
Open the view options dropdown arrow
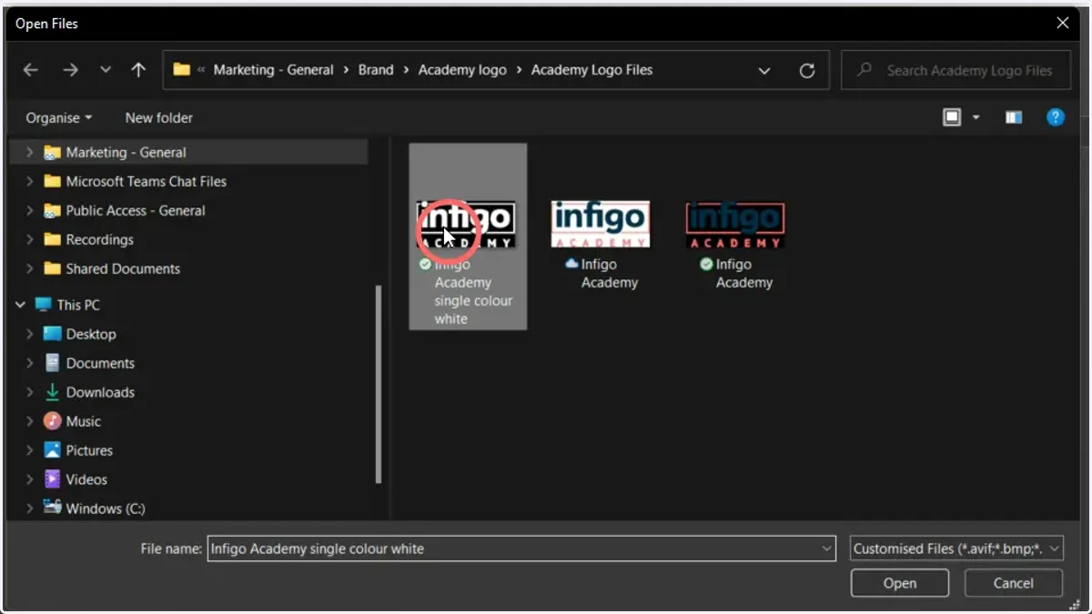[x=976, y=117]
